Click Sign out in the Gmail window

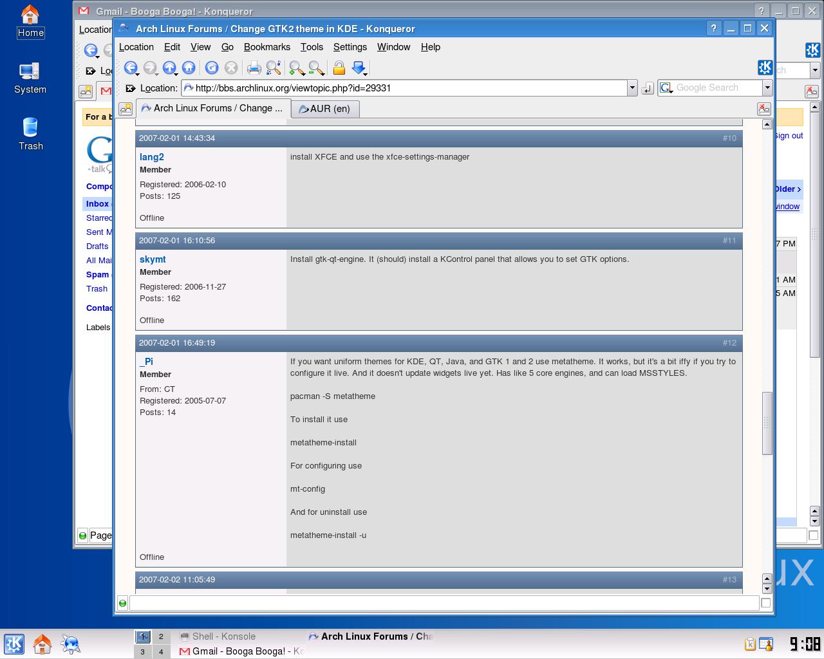tap(789, 136)
